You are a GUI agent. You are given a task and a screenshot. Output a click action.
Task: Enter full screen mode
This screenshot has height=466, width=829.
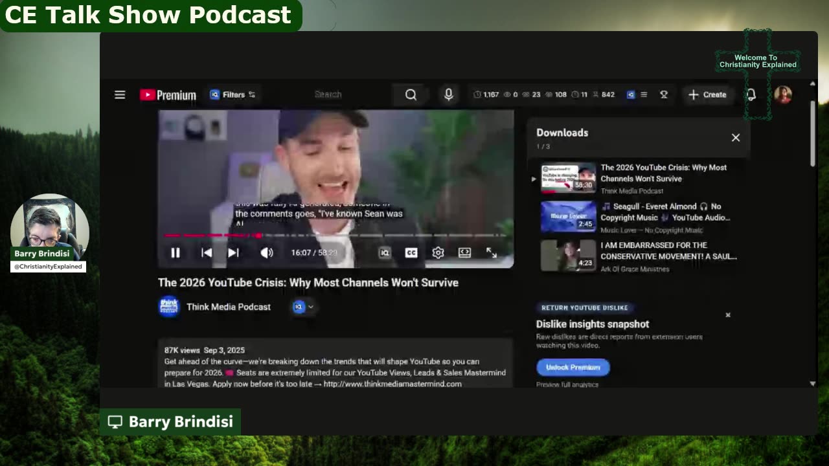pyautogui.click(x=492, y=252)
